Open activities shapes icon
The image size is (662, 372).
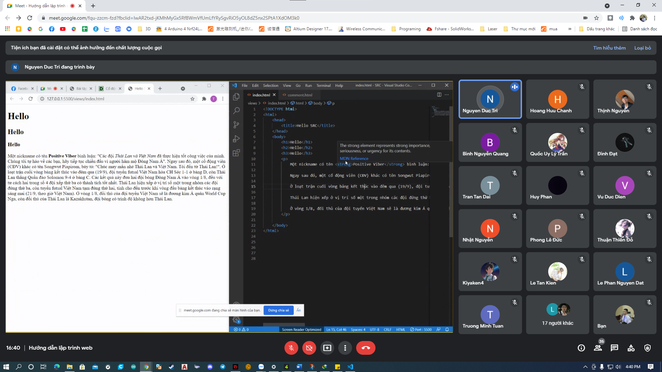click(631, 348)
